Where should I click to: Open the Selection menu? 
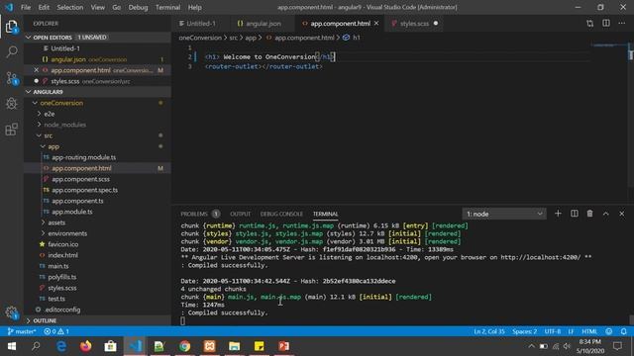[x=70, y=7]
